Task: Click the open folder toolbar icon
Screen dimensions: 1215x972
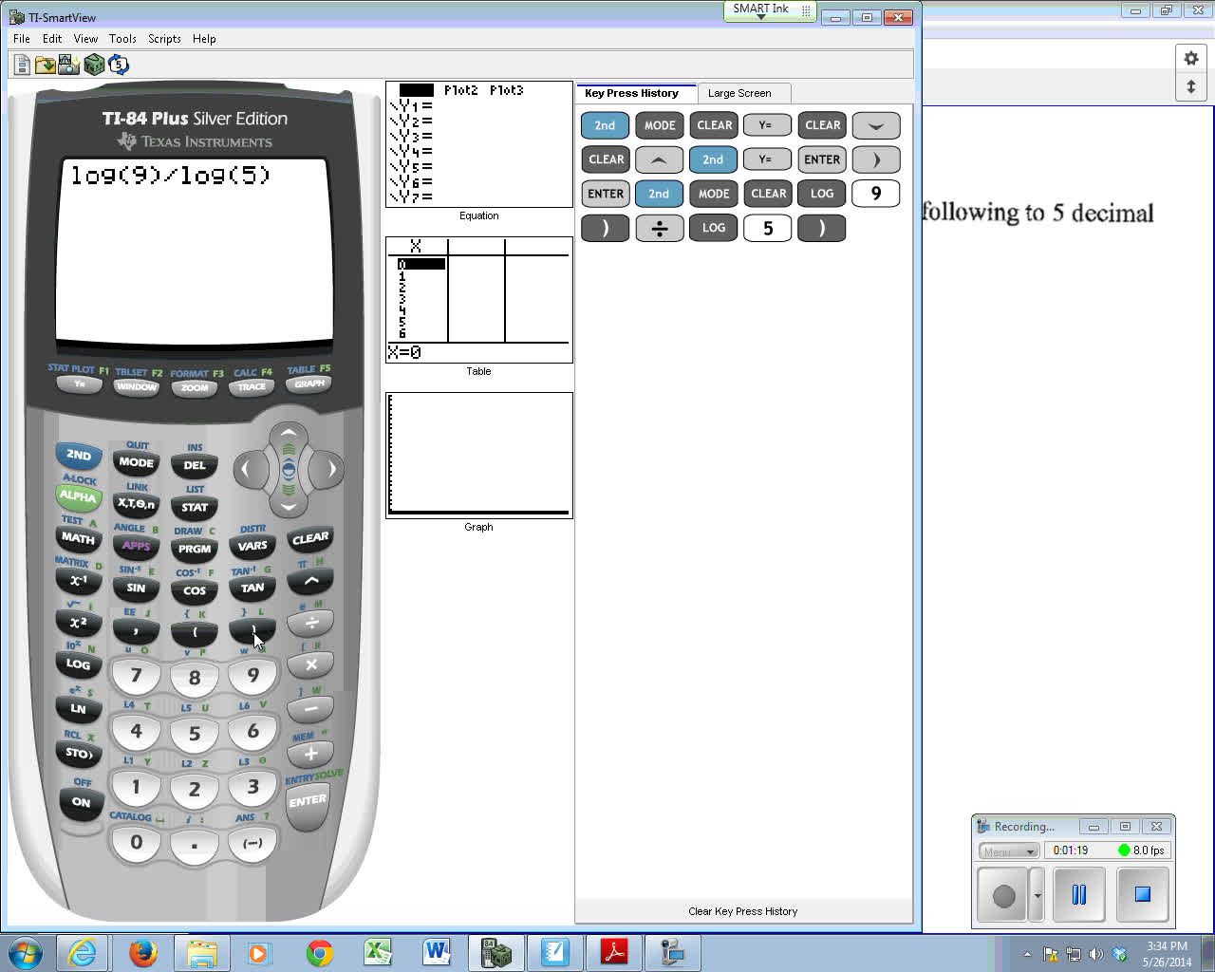Action: (46, 65)
